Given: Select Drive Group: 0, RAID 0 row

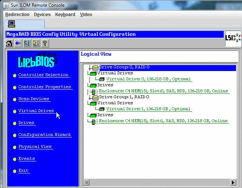Looking at the screenshot, I should pyautogui.click(x=167, y=67).
